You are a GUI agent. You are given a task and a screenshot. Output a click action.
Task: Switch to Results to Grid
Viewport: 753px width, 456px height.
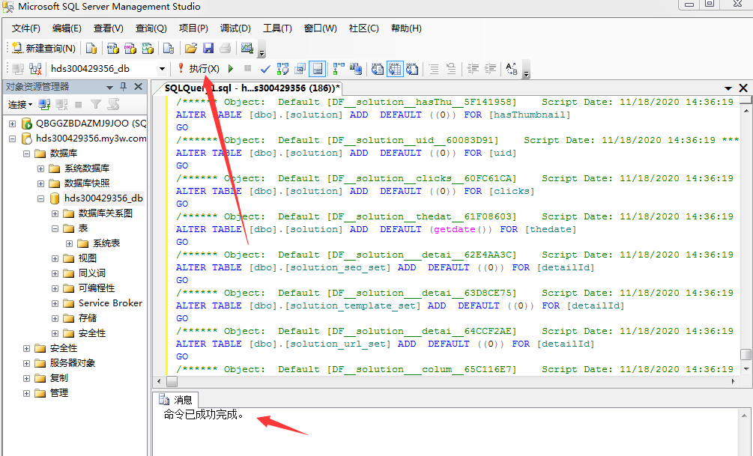pyautogui.click(x=395, y=69)
